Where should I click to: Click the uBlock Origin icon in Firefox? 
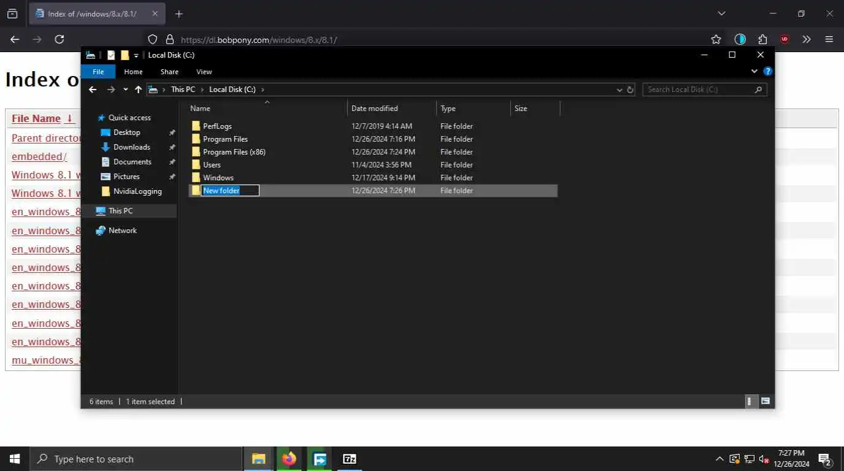[785, 39]
